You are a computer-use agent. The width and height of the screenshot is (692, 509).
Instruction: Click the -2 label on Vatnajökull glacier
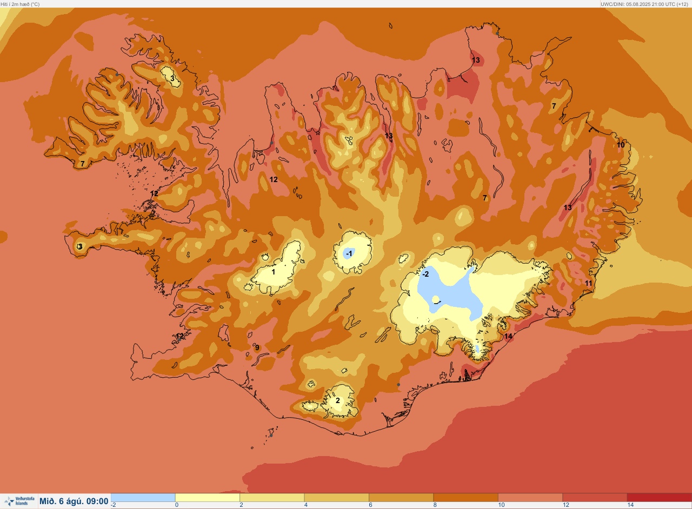pyautogui.click(x=425, y=274)
